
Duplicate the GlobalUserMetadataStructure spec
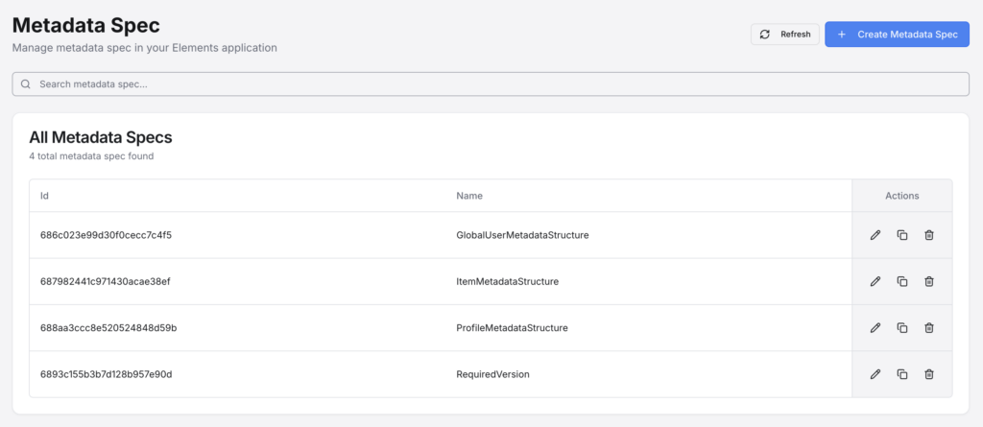click(901, 235)
